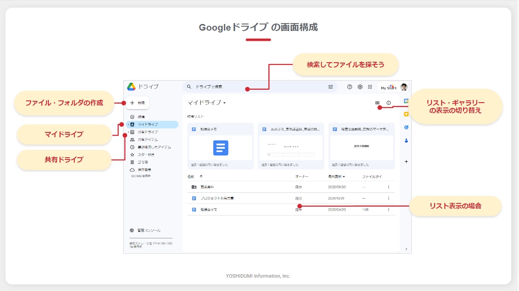Select the プロジェクト共有文書 file row
Screen dimensions: 519x291
point(291,198)
